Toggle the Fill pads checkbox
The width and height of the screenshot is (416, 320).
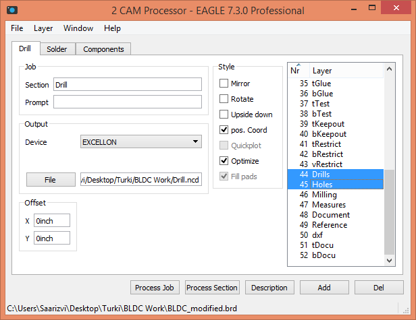pos(224,177)
